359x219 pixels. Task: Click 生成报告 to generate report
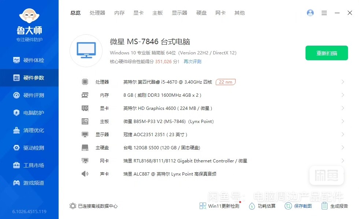click(334, 206)
